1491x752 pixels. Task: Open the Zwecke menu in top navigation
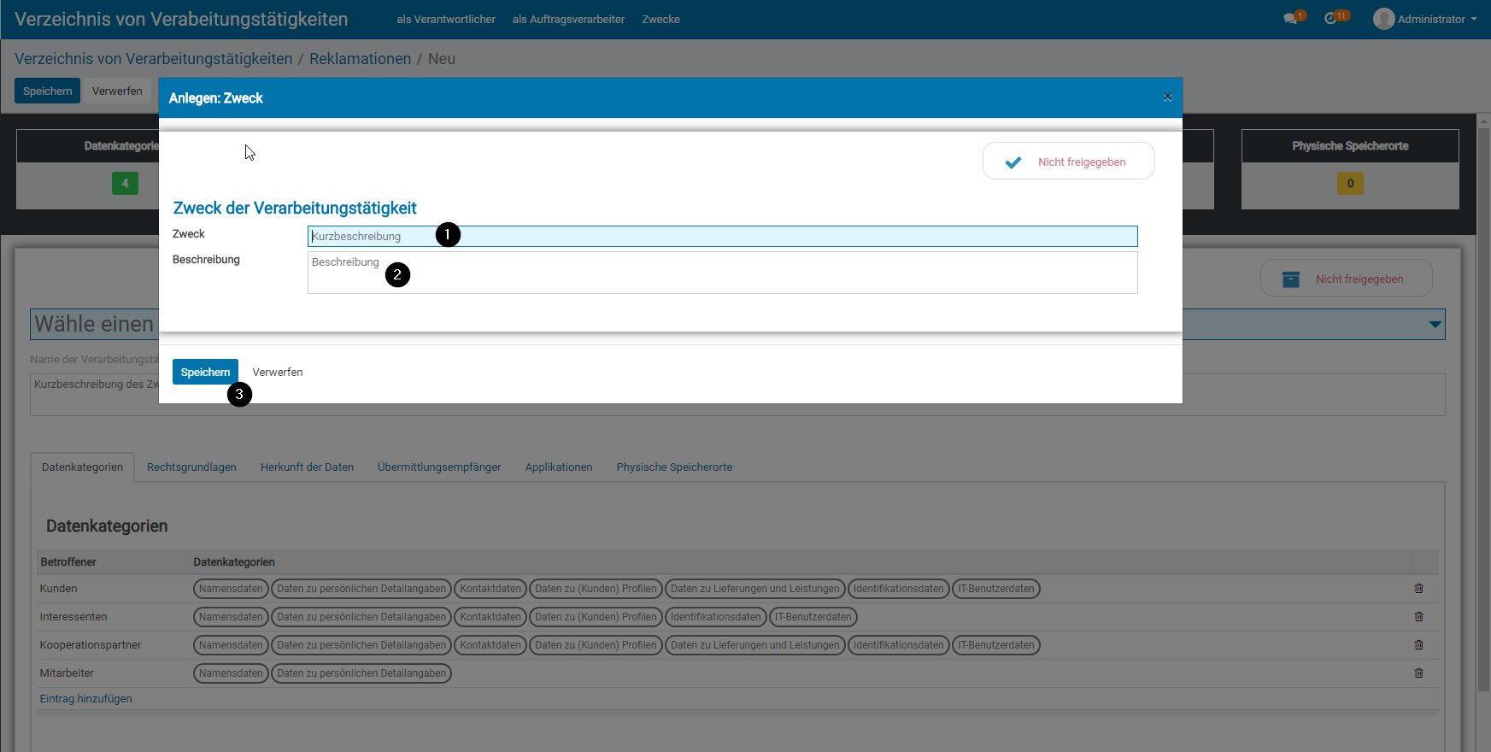[660, 19]
